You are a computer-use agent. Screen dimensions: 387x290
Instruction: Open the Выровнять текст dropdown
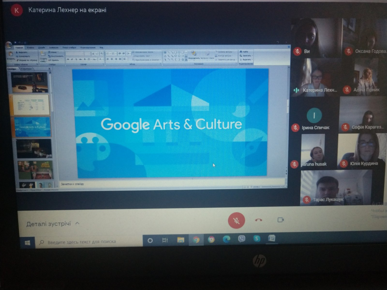coord(142,56)
